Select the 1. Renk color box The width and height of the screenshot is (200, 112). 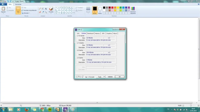pos(95,10)
